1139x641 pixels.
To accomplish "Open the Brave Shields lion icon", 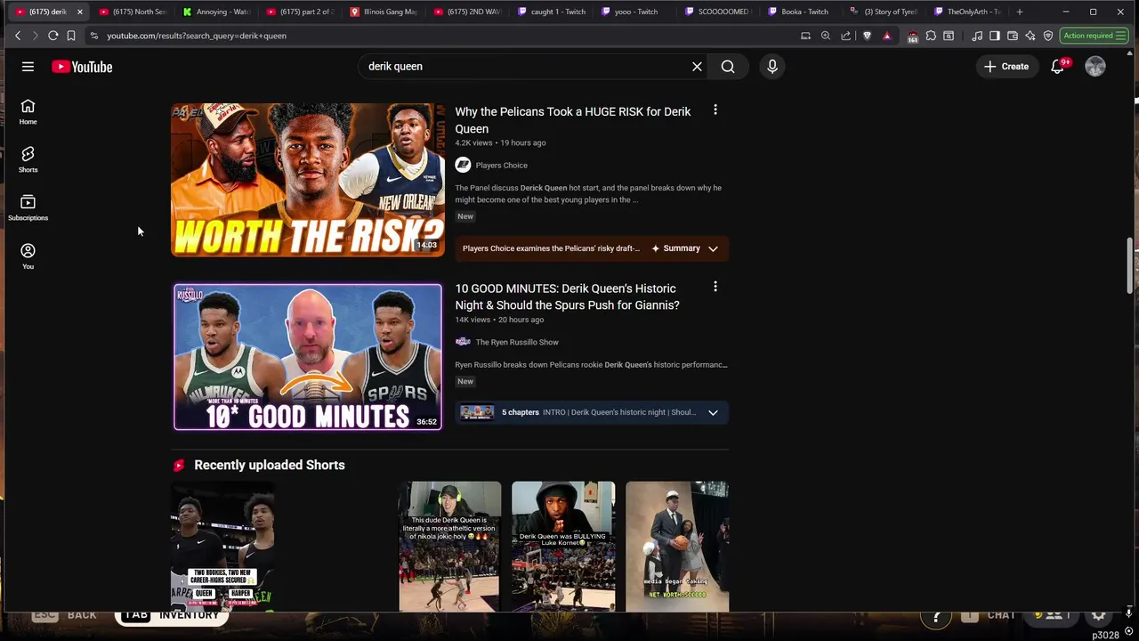I will tap(868, 36).
